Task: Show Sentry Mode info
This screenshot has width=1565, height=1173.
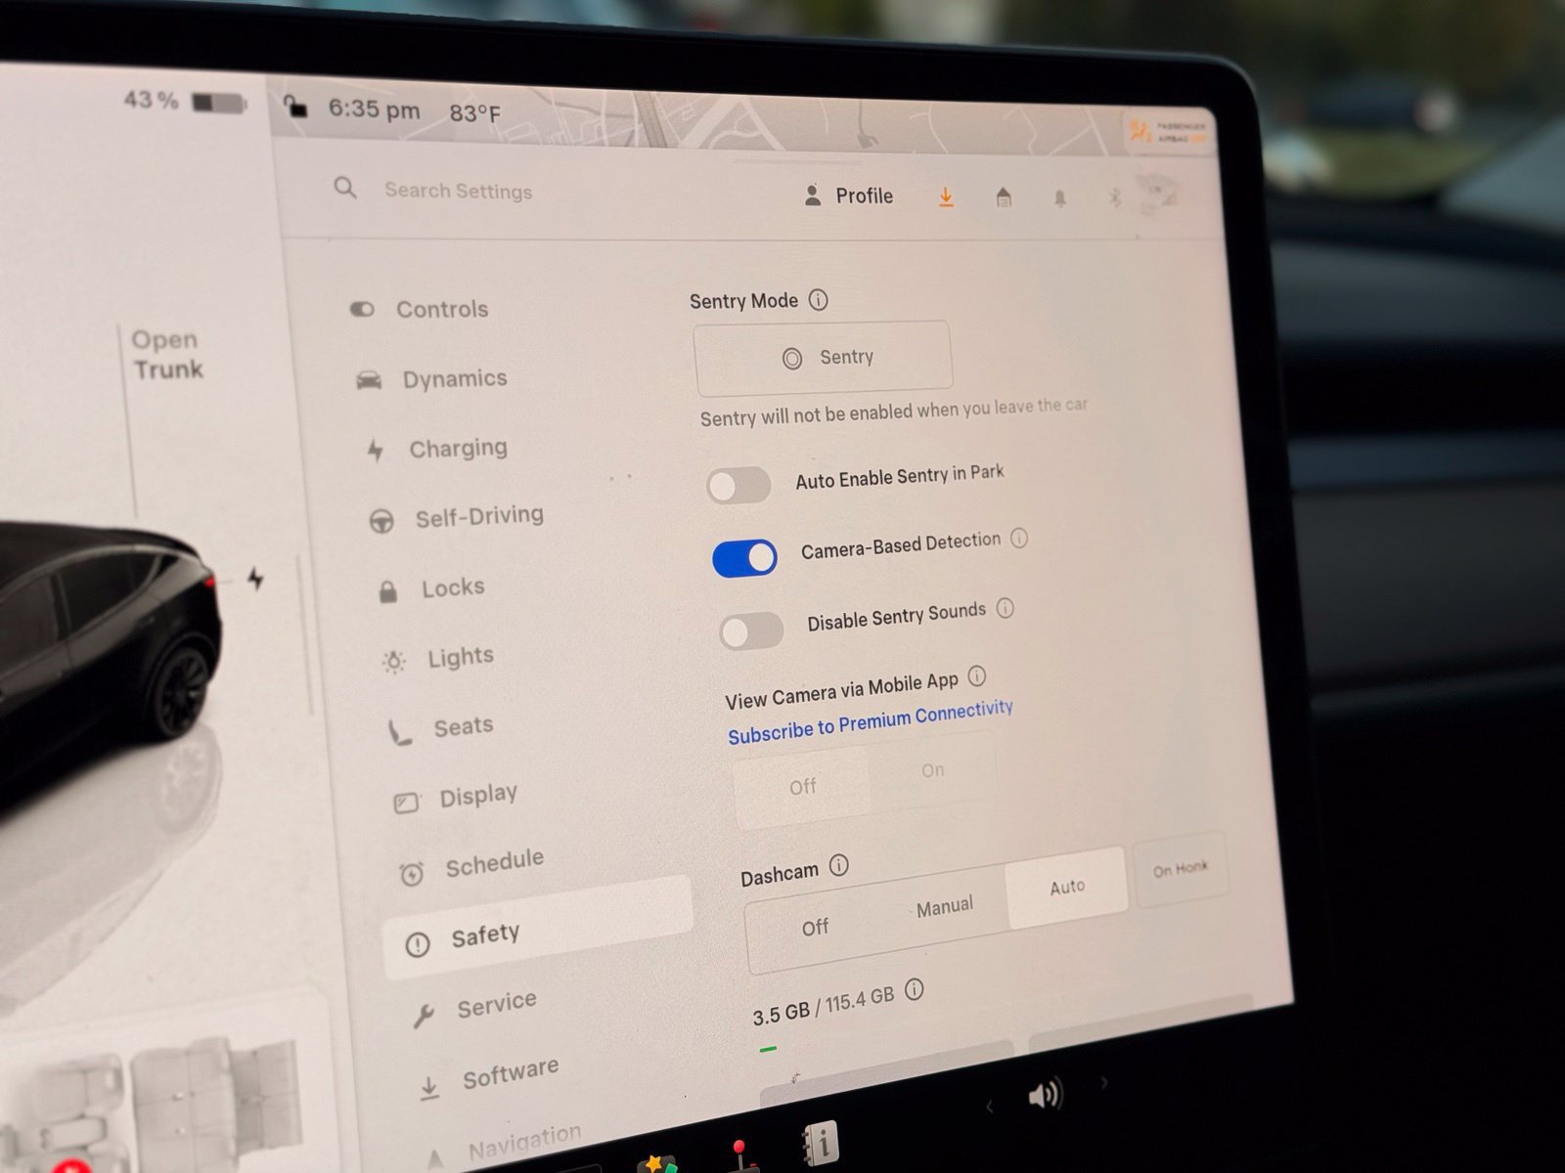Action: (819, 300)
